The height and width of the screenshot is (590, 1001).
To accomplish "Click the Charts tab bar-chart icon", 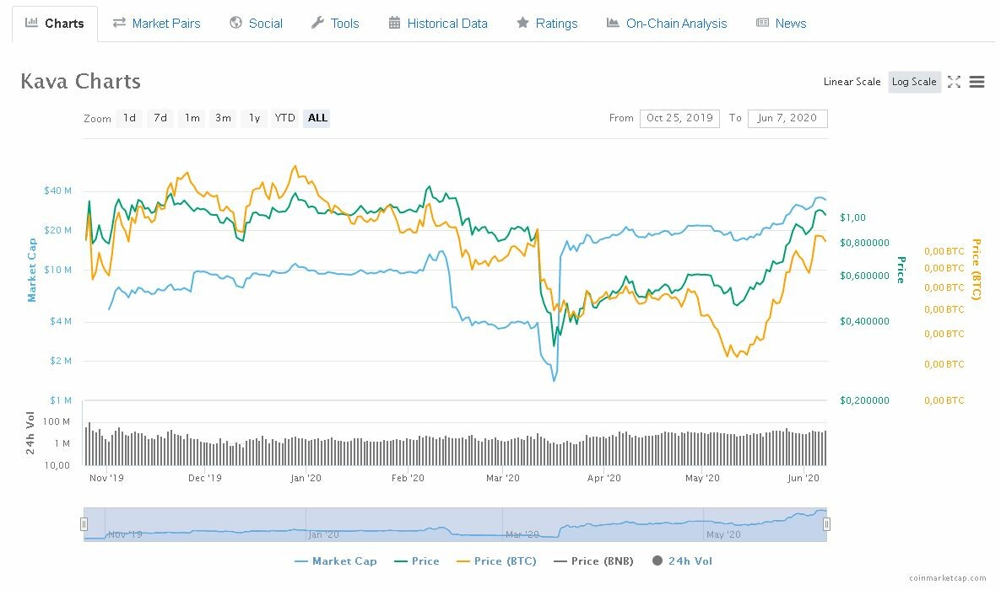I will [x=31, y=23].
